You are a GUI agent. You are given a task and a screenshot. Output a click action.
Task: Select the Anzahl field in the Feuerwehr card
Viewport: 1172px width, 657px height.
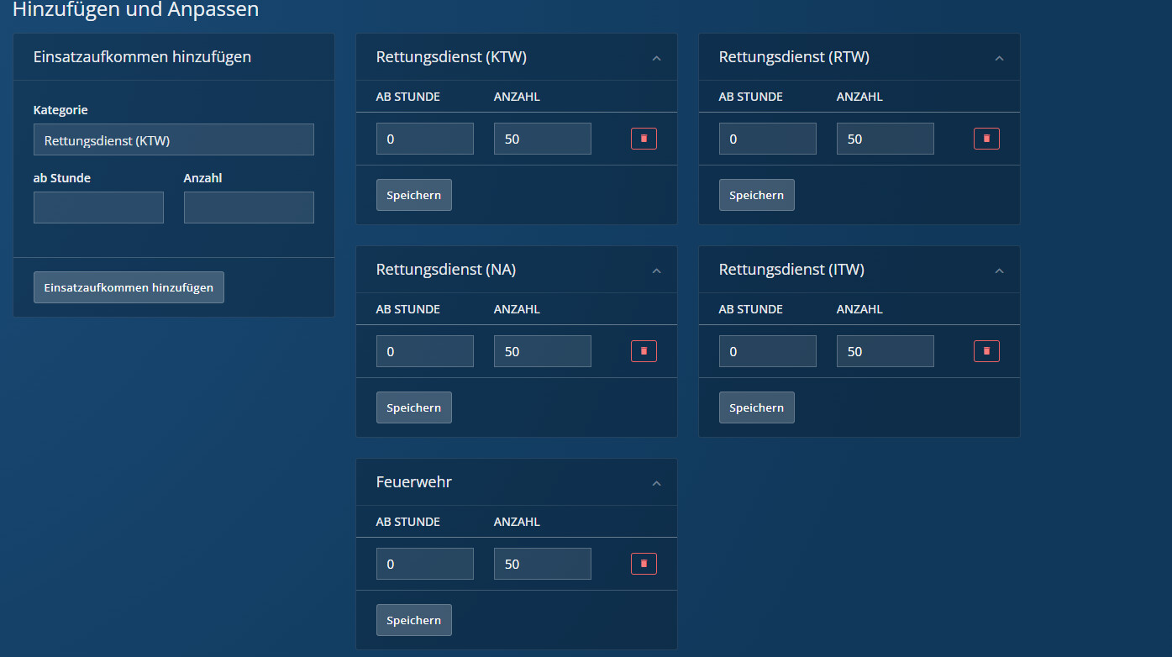tap(542, 564)
